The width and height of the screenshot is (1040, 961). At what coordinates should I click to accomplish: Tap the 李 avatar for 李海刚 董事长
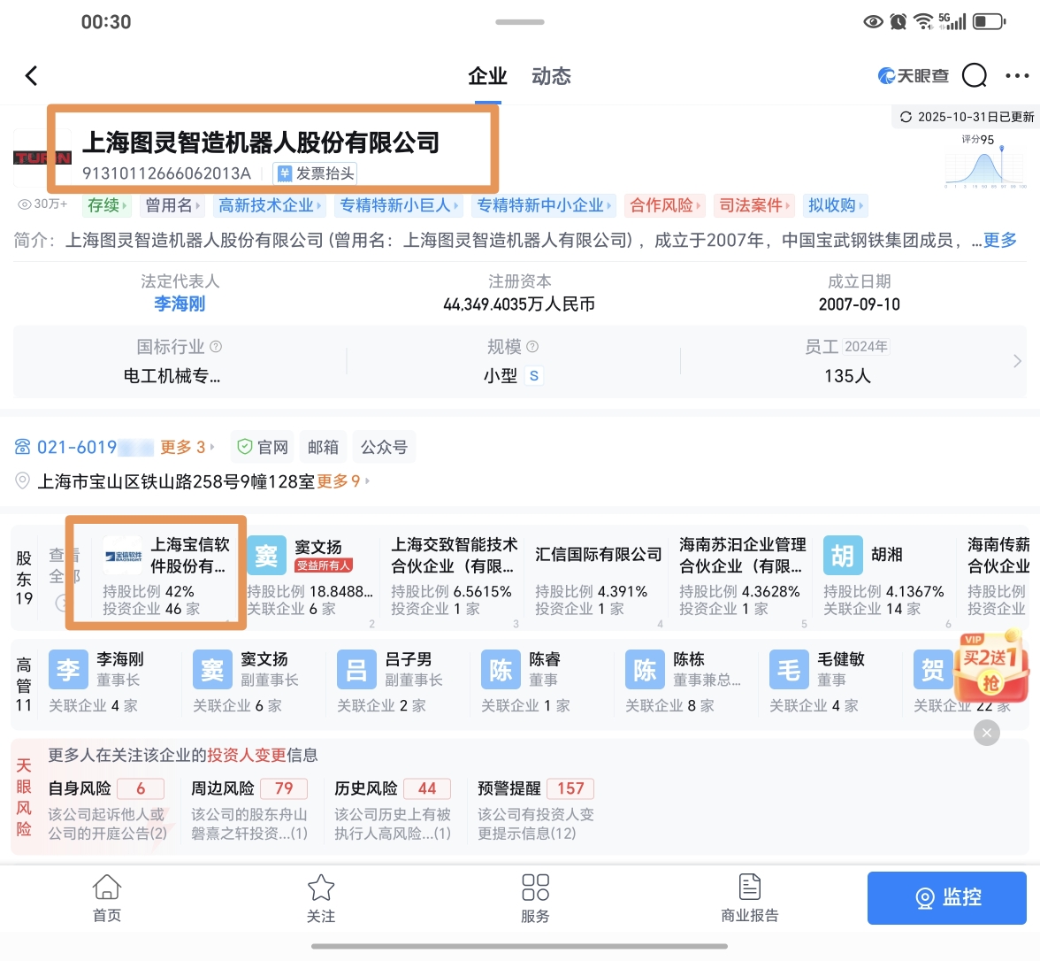pyautogui.click(x=68, y=670)
